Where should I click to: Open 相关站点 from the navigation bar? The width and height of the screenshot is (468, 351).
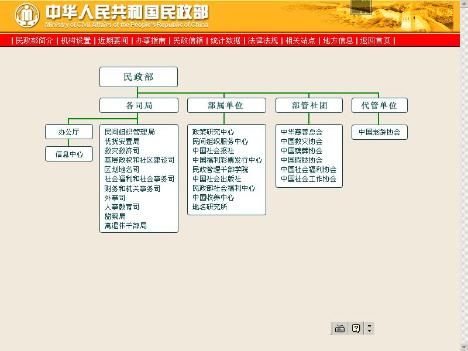pos(300,40)
